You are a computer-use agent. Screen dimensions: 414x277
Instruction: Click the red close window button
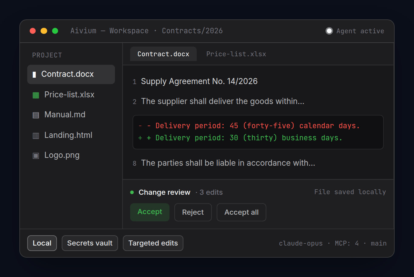coord(33,31)
